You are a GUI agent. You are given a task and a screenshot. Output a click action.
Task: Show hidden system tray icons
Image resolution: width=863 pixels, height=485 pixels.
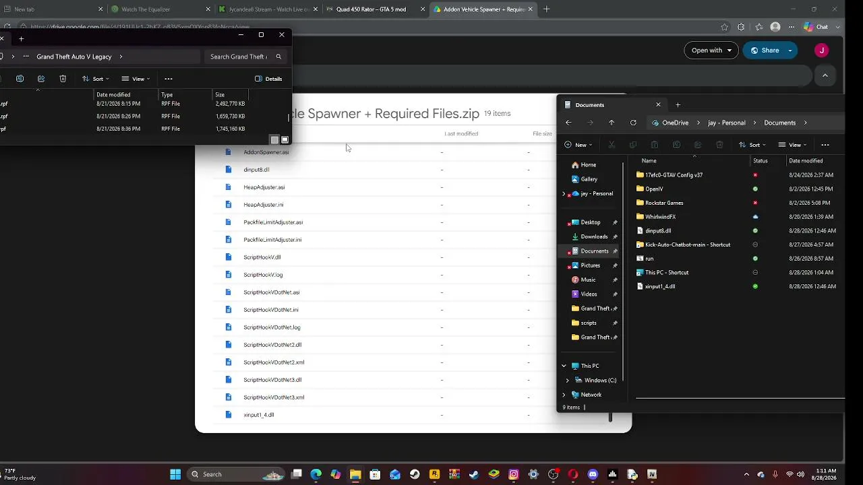(747, 474)
